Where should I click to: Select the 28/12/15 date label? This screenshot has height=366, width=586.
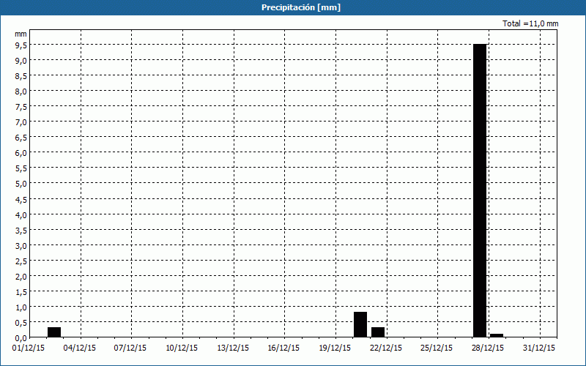[x=488, y=348]
